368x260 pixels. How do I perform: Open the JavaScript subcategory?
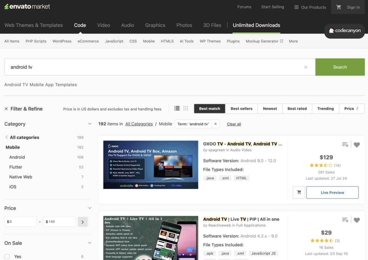114,41
